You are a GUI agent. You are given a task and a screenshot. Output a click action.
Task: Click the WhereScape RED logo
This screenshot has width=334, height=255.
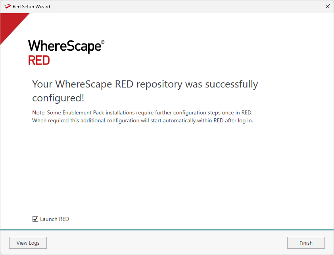[66, 52]
